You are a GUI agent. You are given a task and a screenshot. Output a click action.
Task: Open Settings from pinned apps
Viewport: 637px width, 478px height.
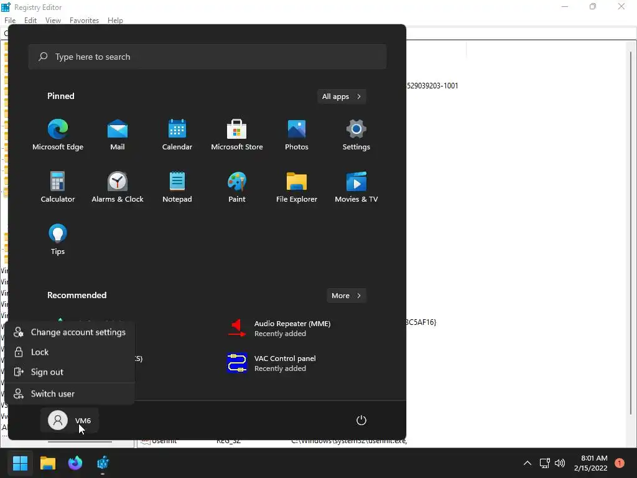click(x=356, y=135)
